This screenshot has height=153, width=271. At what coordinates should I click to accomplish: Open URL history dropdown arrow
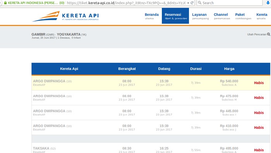[x=188, y=3]
